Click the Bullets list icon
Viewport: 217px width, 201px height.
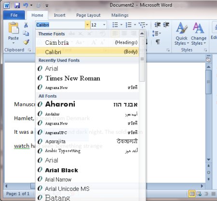click(x=115, y=25)
